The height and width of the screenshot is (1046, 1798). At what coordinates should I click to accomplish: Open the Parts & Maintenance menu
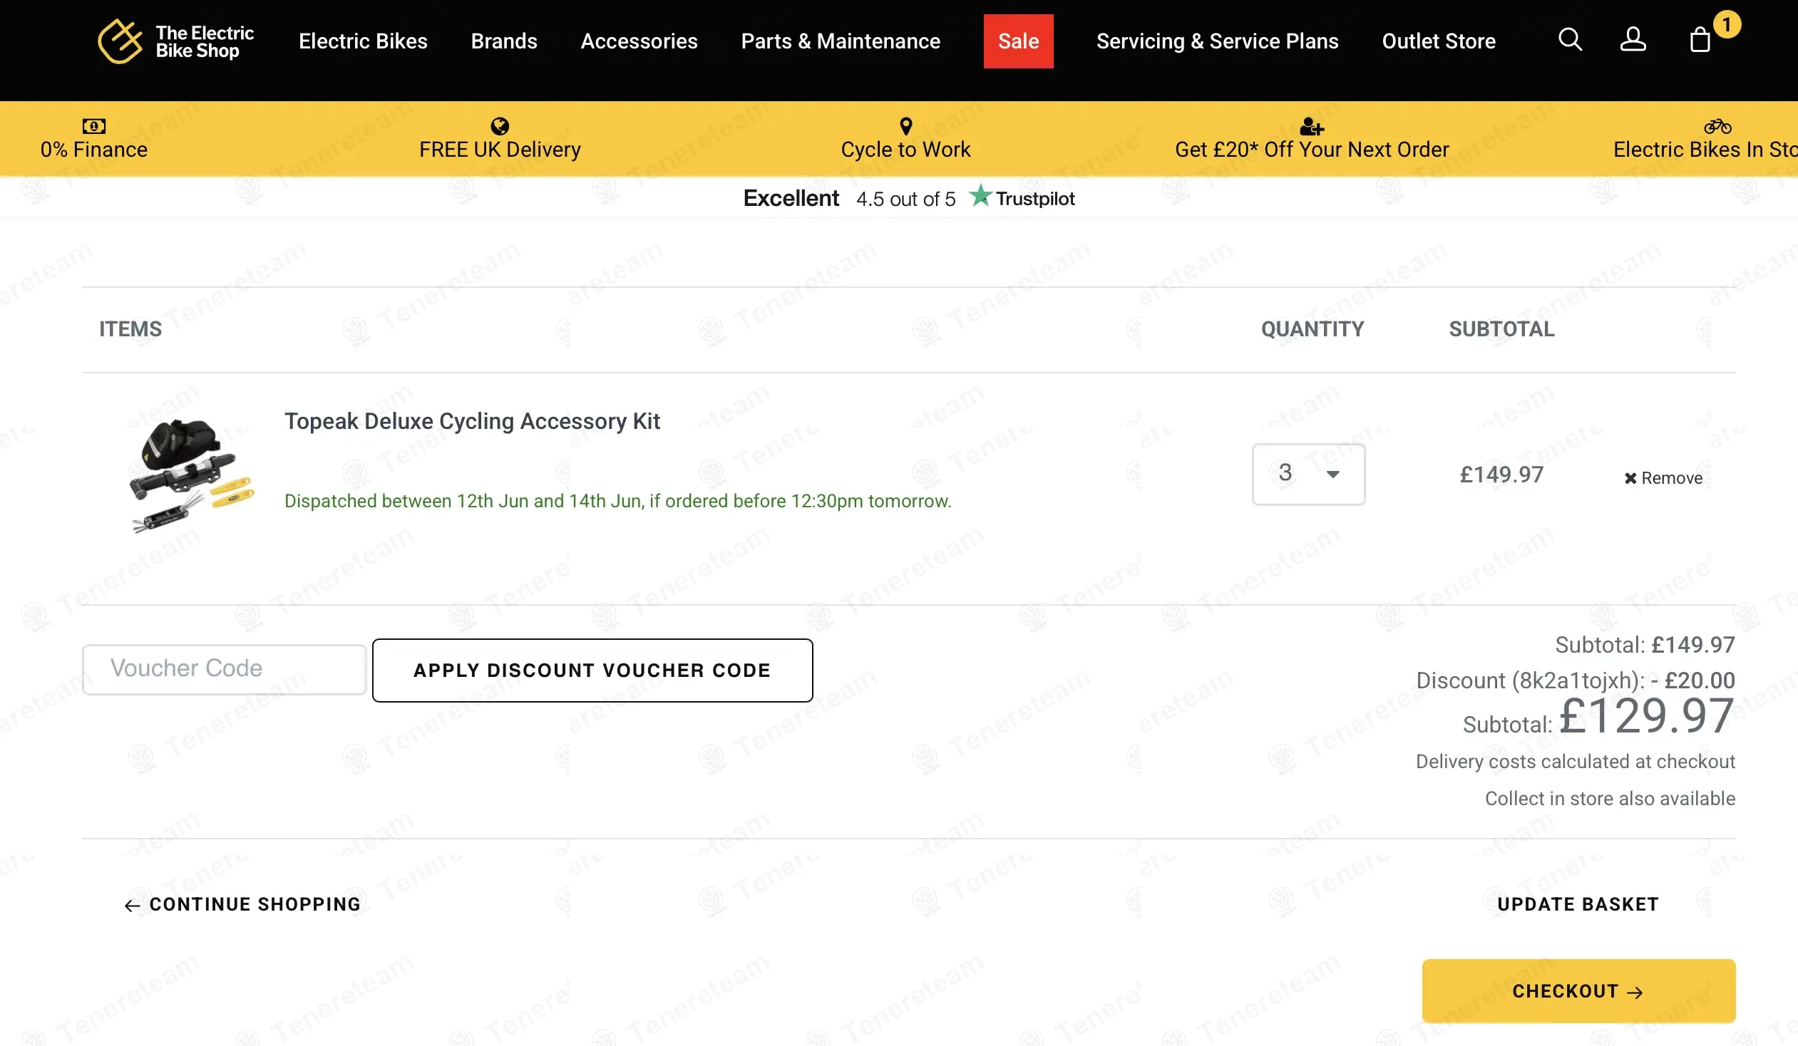[x=840, y=41]
